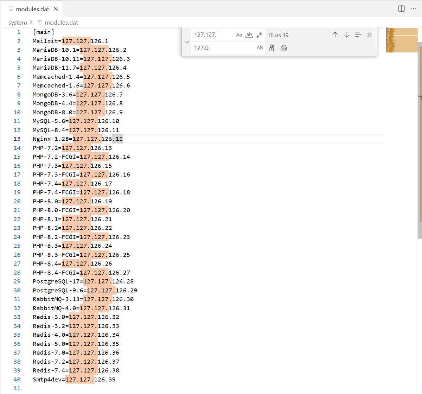Click the PostgreSQL-9.6 line
The image size is (422, 394).
[85, 291]
